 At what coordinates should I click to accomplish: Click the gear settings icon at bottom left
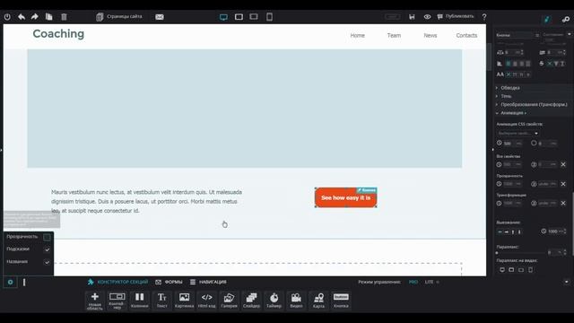[x=10, y=282]
